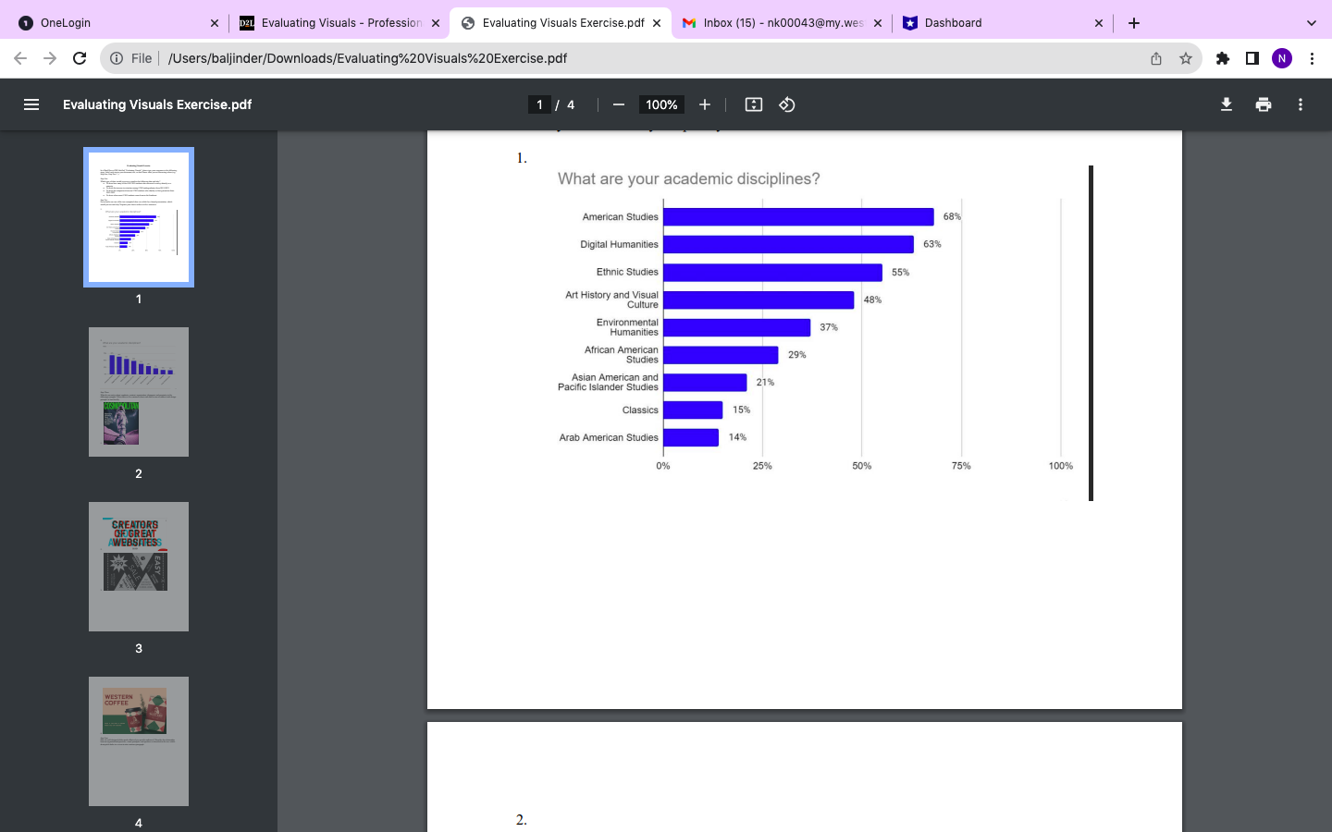Switch to the Dashboard tab
This screenshot has height=832, width=1332.
pyautogui.click(x=1002, y=23)
